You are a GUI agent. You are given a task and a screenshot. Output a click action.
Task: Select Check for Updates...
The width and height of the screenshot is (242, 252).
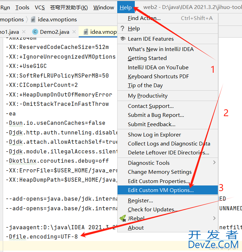tap(168, 210)
